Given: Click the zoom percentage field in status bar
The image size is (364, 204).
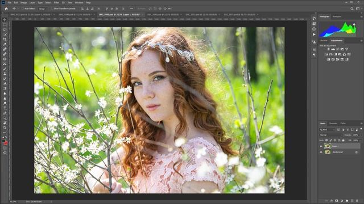Looking at the screenshot, I should (13, 202).
